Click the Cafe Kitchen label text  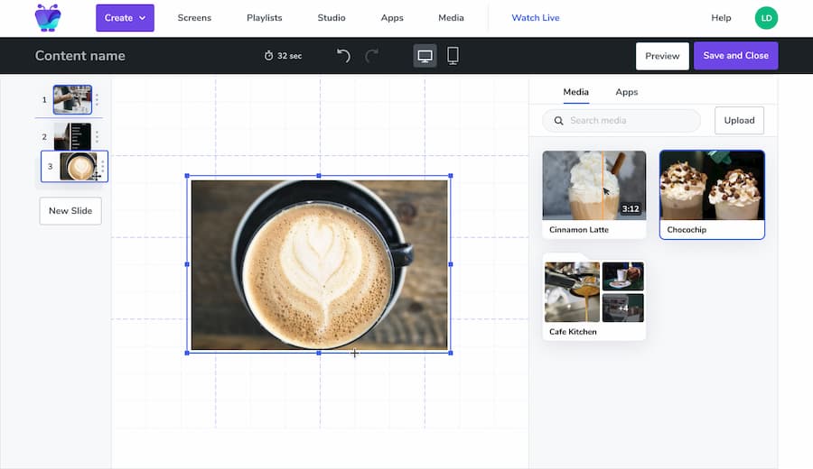tap(573, 332)
